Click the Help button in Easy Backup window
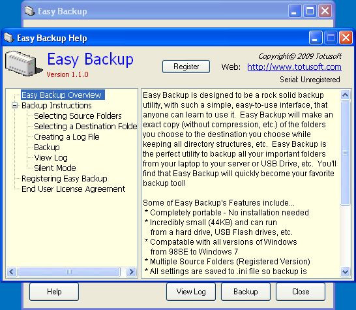The width and height of the screenshot is (356, 310). tap(54, 292)
